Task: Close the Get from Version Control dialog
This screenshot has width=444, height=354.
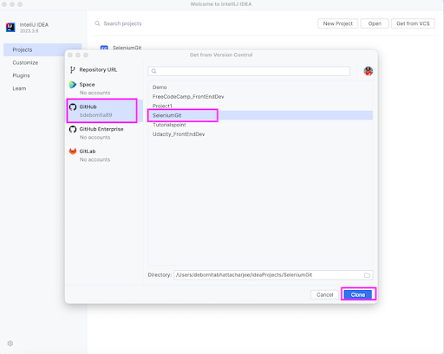Action: click(x=70, y=55)
